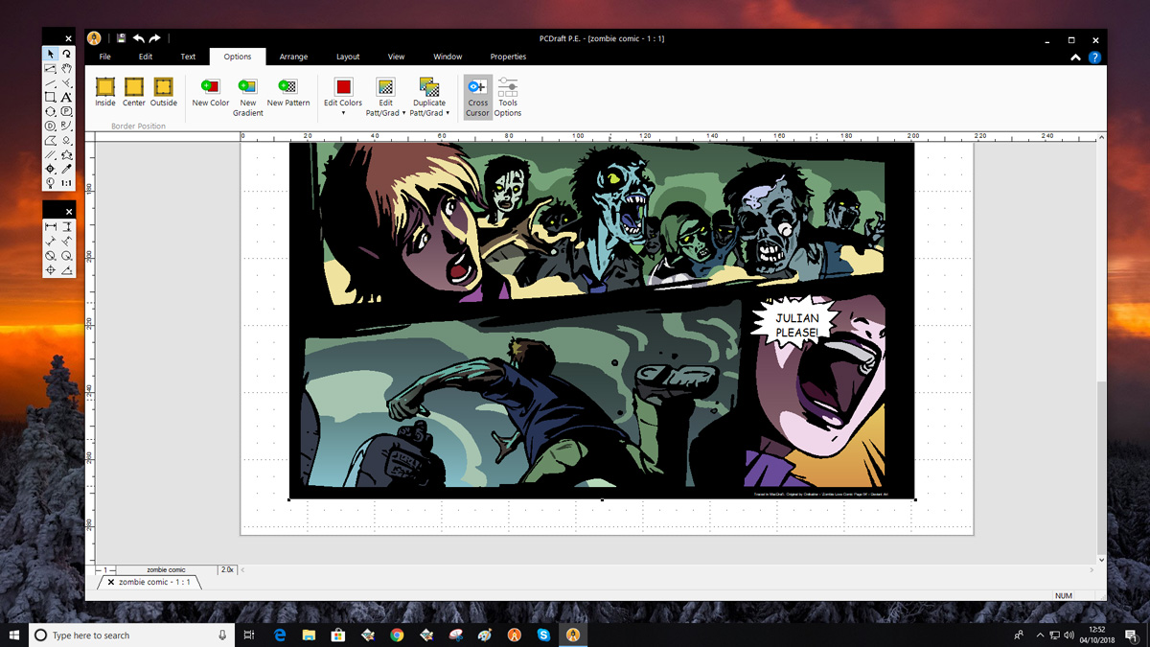Click the 2.0x zoom level box
1150x647 pixels.
coord(227,569)
